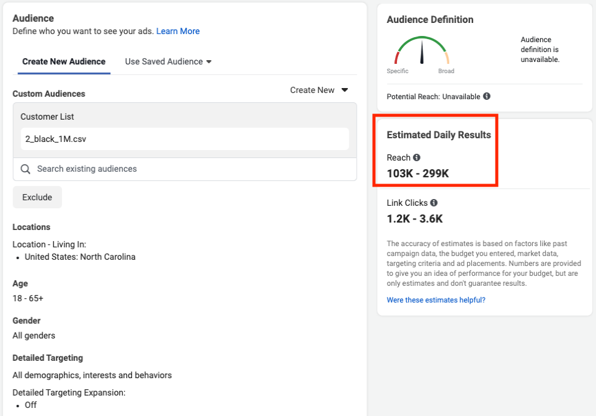
Task: Open the Learn More link
Action: [x=178, y=31]
